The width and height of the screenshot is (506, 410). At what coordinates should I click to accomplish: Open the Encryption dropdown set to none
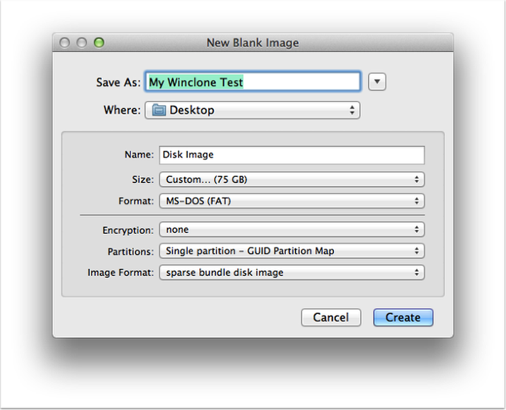click(291, 228)
